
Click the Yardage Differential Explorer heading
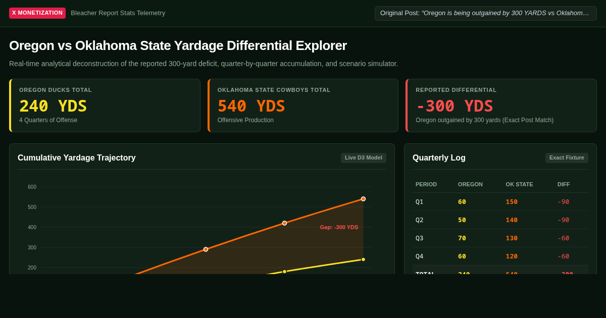(x=178, y=45)
